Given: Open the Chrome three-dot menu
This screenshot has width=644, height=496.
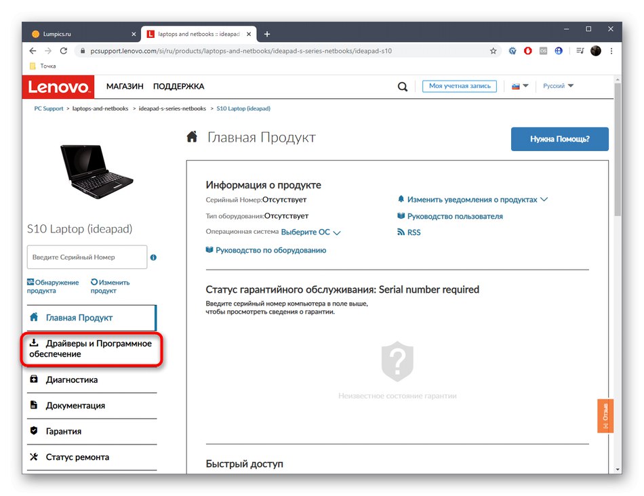Looking at the screenshot, I should tap(611, 51).
